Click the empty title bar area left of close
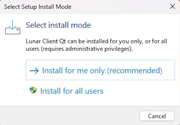The width and height of the screenshot is (180, 125). [119, 7]
